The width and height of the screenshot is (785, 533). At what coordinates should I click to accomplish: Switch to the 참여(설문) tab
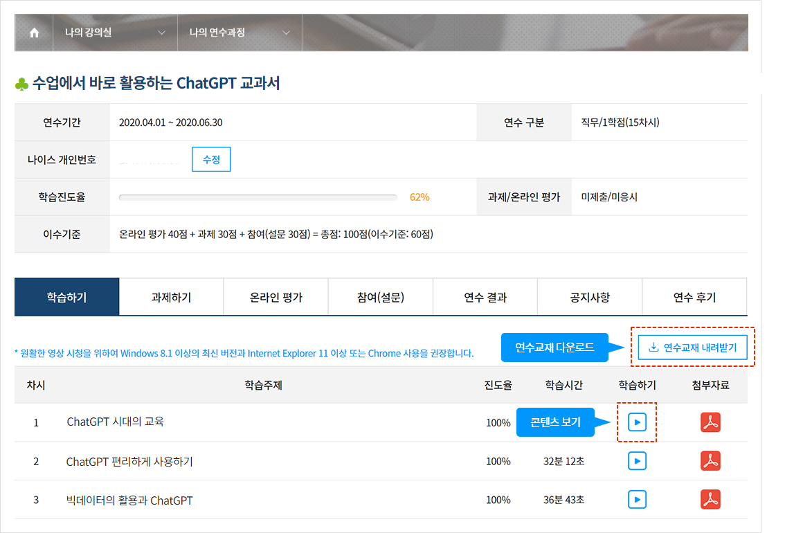[381, 297]
